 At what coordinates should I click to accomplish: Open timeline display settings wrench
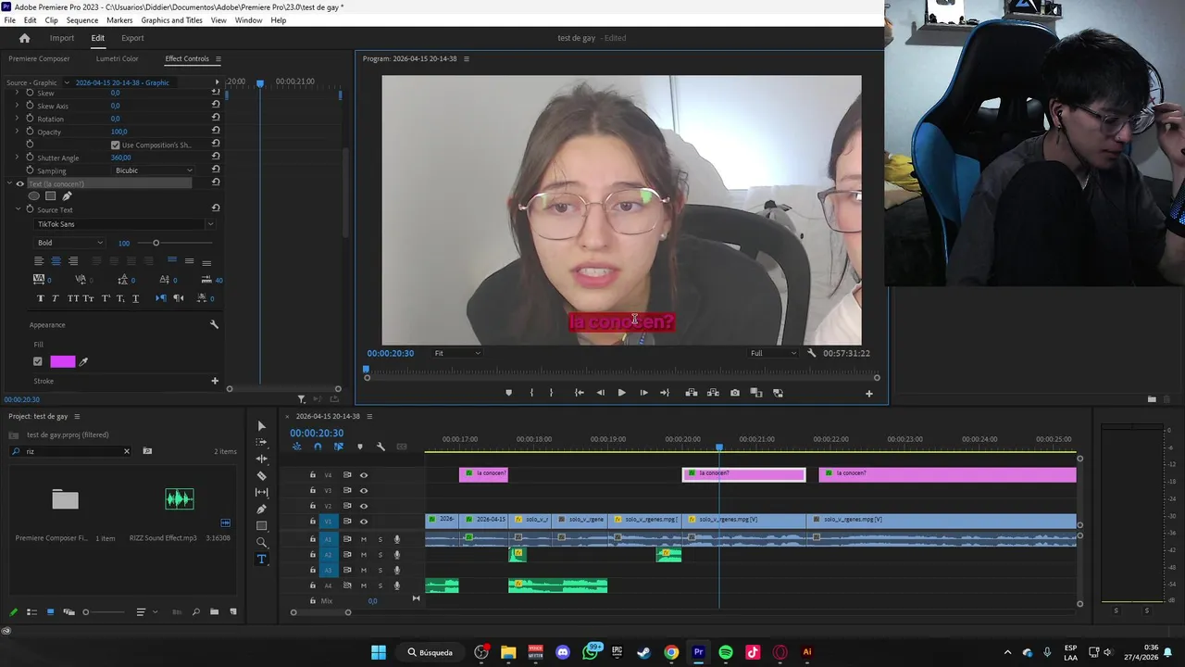380,447
